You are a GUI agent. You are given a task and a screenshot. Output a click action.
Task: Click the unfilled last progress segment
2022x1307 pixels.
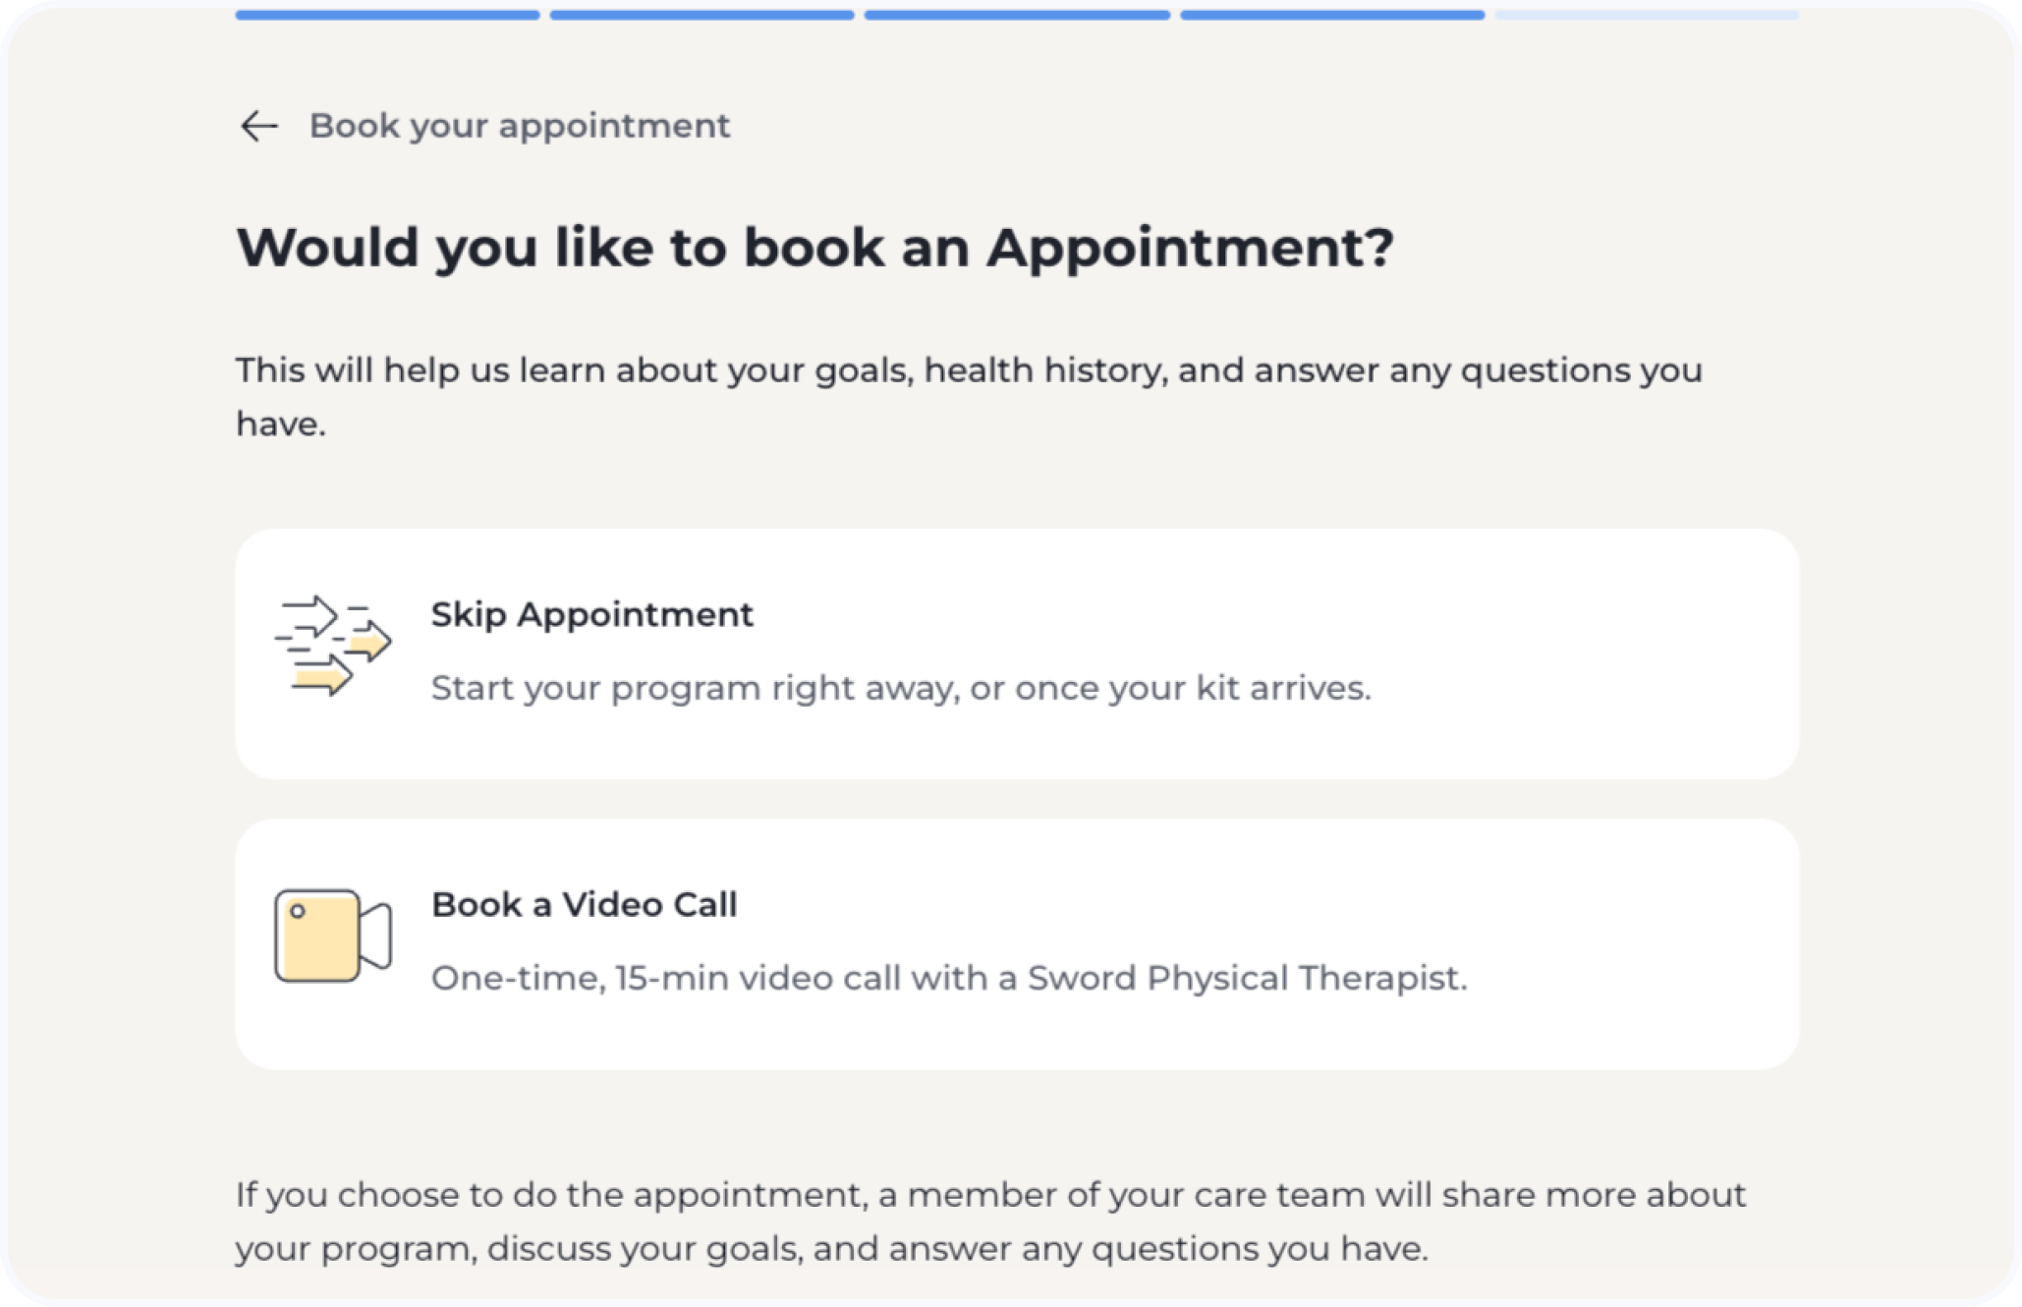coord(1647,15)
